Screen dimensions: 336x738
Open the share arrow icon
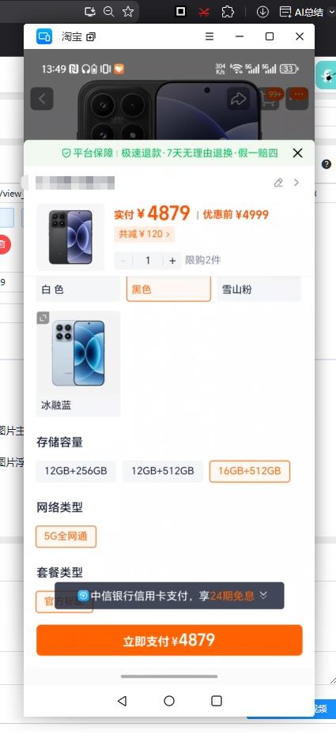coord(239,99)
